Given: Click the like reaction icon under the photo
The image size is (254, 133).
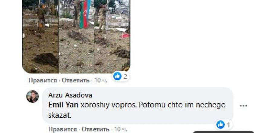Looking at the screenshot, I should (x=117, y=76).
